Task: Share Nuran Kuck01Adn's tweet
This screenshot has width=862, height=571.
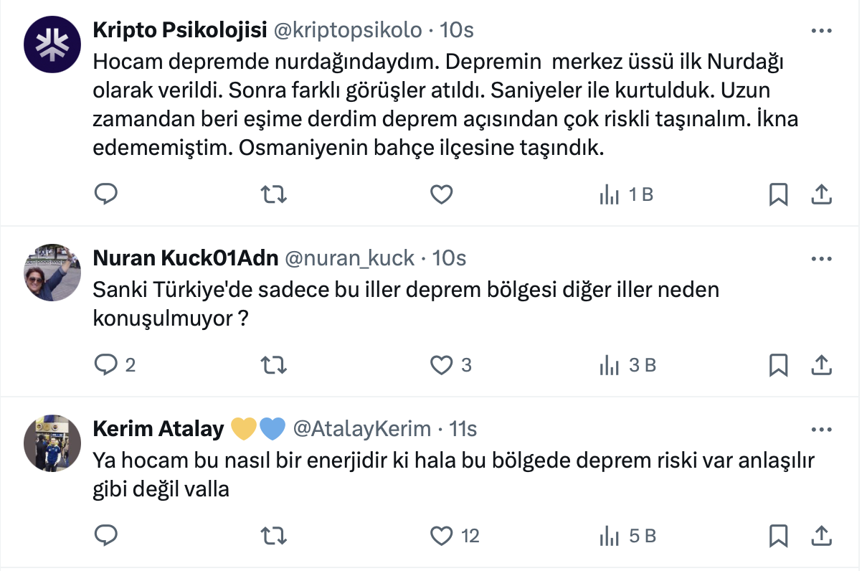Action: coord(821,365)
